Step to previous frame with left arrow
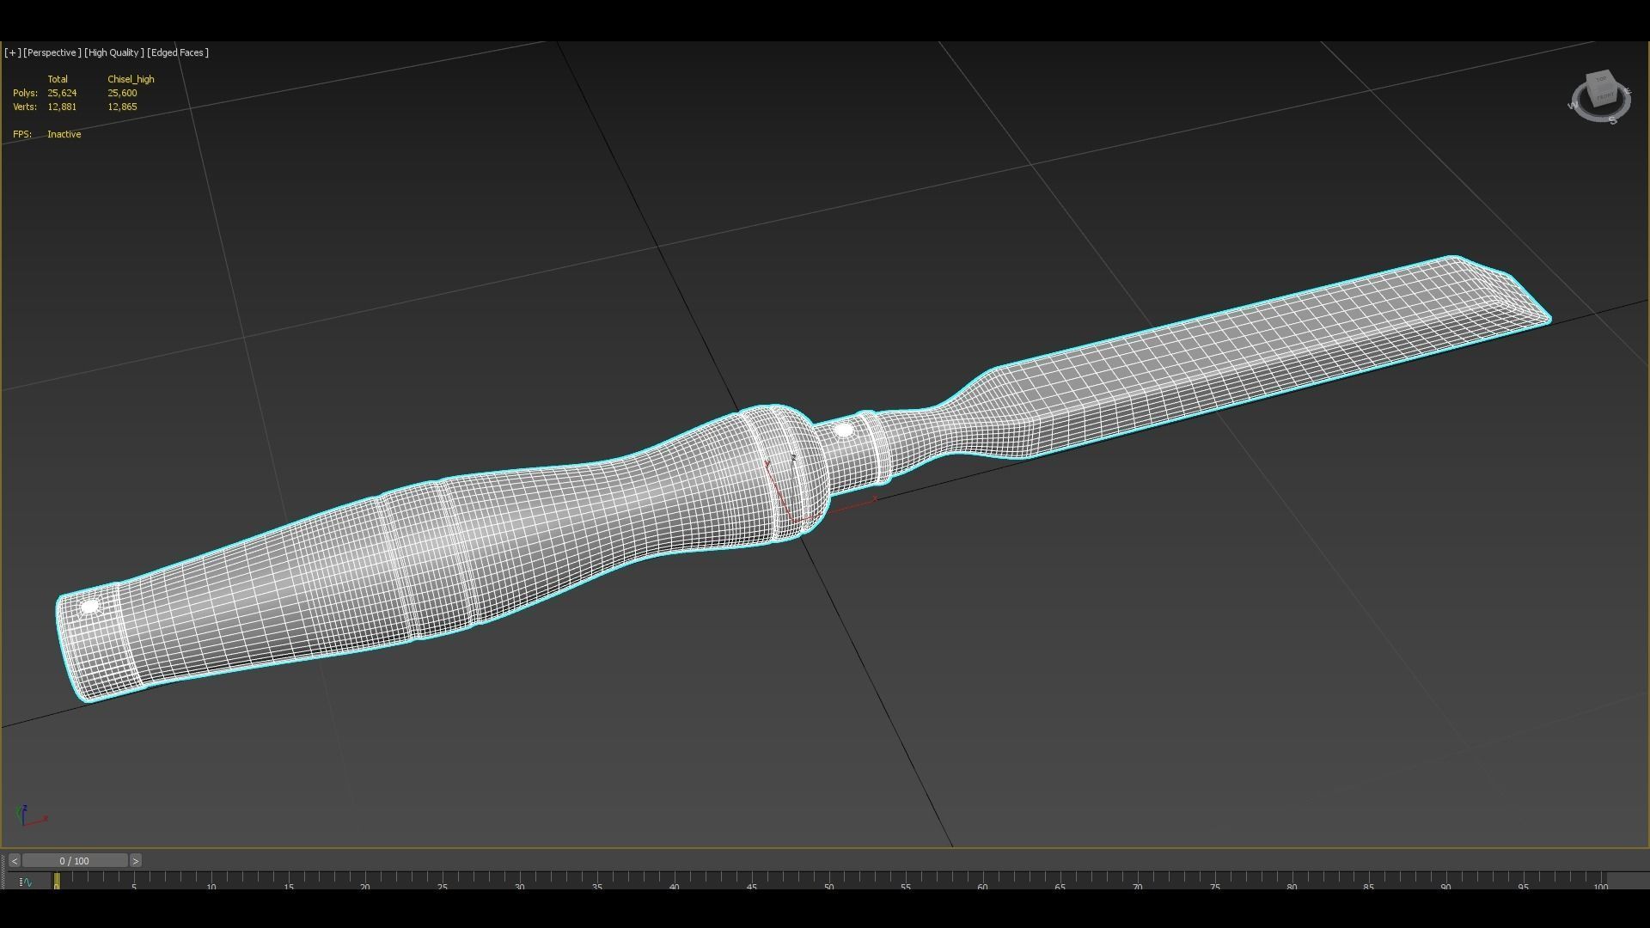The height and width of the screenshot is (928, 1650). point(15,861)
